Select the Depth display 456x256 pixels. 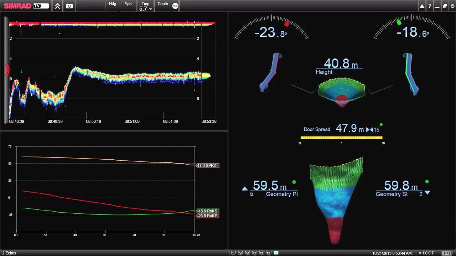click(162, 6)
